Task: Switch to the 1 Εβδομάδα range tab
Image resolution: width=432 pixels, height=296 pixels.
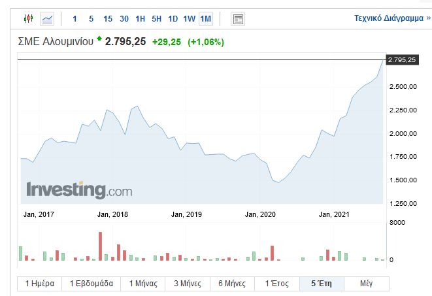Action: pos(91,284)
